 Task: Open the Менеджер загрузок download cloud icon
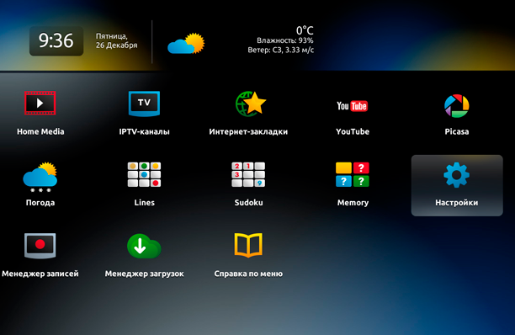tap(144, 246)
